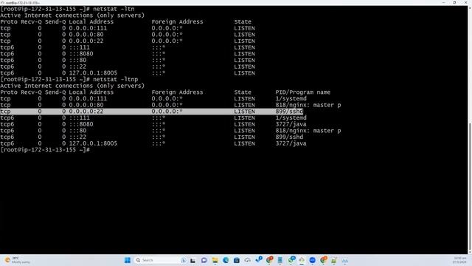The width and height of the screenshot is (472, 266).
Task: Click '1/systemd' in the 0.0.0.0:111 row
Action: (291, 98)
